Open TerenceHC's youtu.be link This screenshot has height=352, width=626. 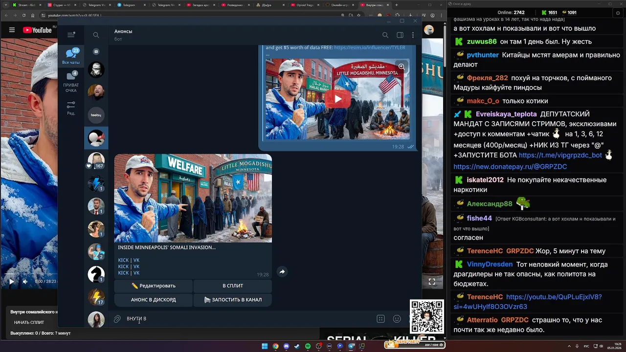tap(528, 302)
